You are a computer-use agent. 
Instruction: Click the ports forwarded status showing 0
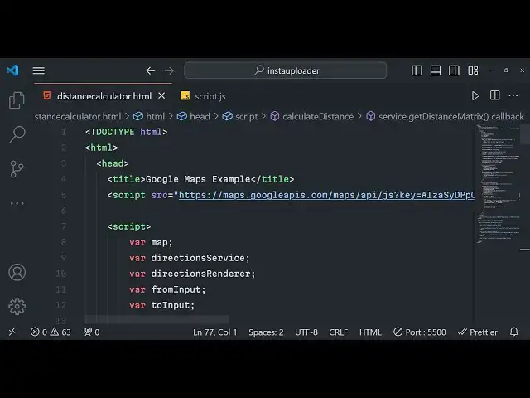[x=92, y=332]
